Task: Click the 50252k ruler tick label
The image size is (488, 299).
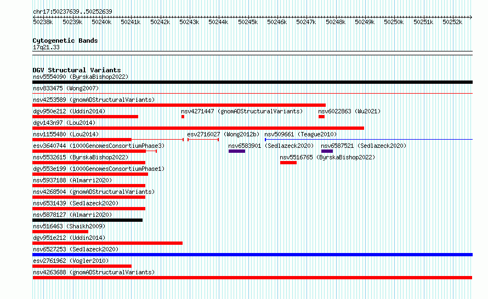Action: [452, 22]
